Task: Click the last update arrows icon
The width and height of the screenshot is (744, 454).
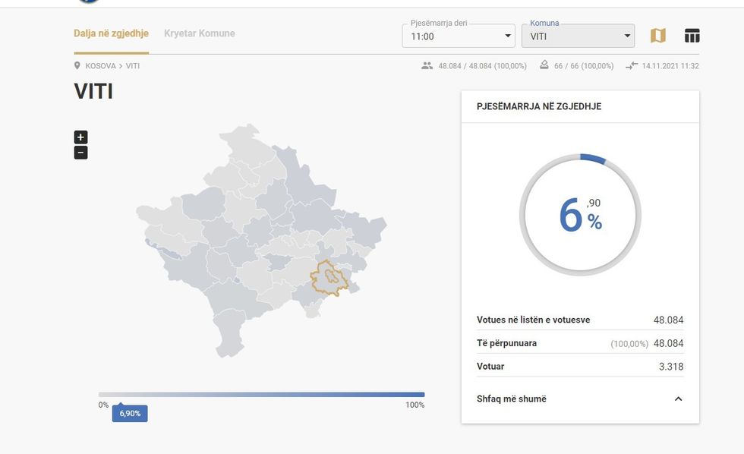Action: [632, 66]
